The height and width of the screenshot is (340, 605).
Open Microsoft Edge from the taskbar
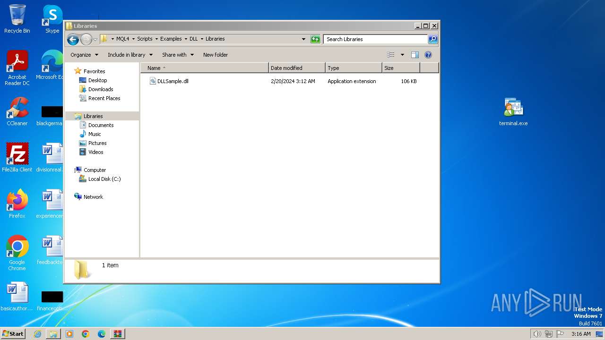point(102,334)
